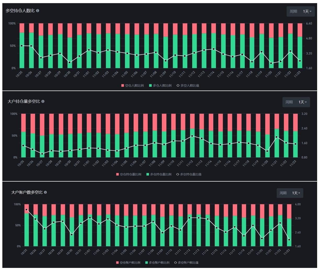Hide the 多空人数比值 line series

point(188,86)
